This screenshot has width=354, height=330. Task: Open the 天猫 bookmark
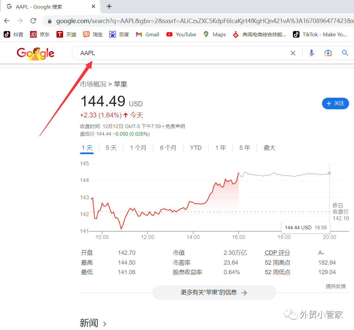coord(66,34)
